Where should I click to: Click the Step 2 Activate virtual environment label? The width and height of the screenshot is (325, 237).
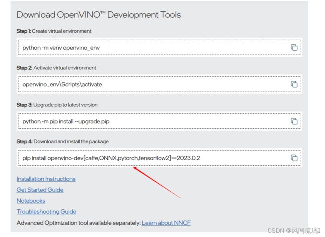[56, 68]
